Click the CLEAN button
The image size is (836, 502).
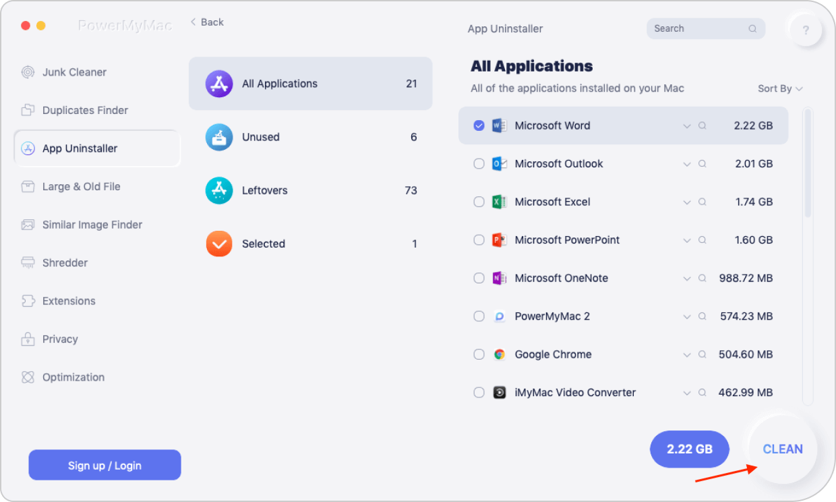[x=783, y=449]
